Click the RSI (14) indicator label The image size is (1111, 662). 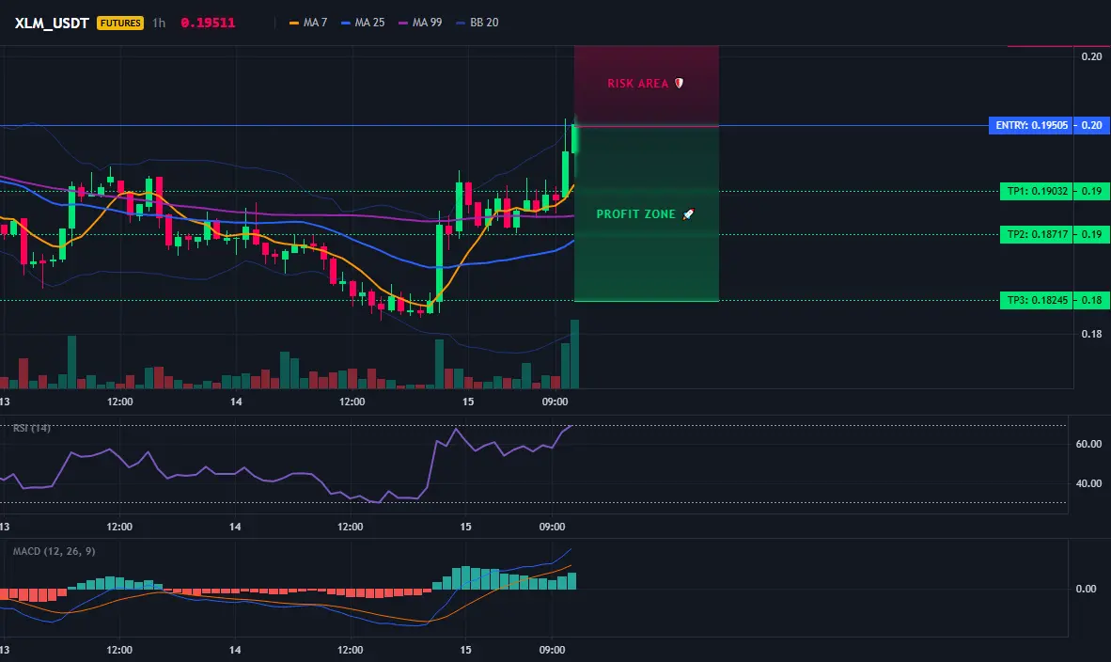(32, 428)
